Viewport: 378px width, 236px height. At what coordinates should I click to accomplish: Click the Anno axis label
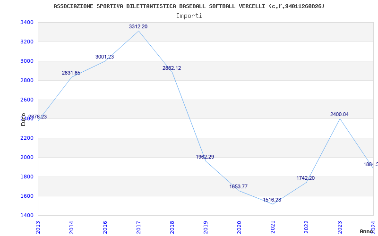[x=366, y=231]
